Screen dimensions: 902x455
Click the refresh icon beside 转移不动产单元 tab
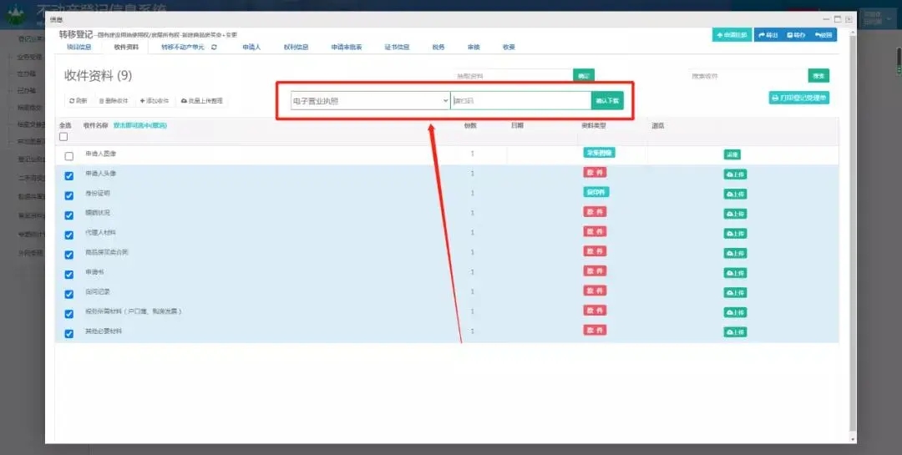[215, 48]
